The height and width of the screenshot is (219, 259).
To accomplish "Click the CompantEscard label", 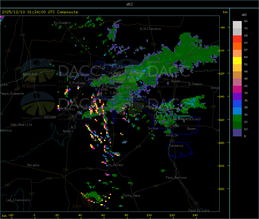I will (x=189, y=119).
